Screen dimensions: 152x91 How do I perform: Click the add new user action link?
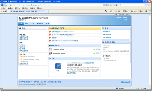[x=106, y=32]
